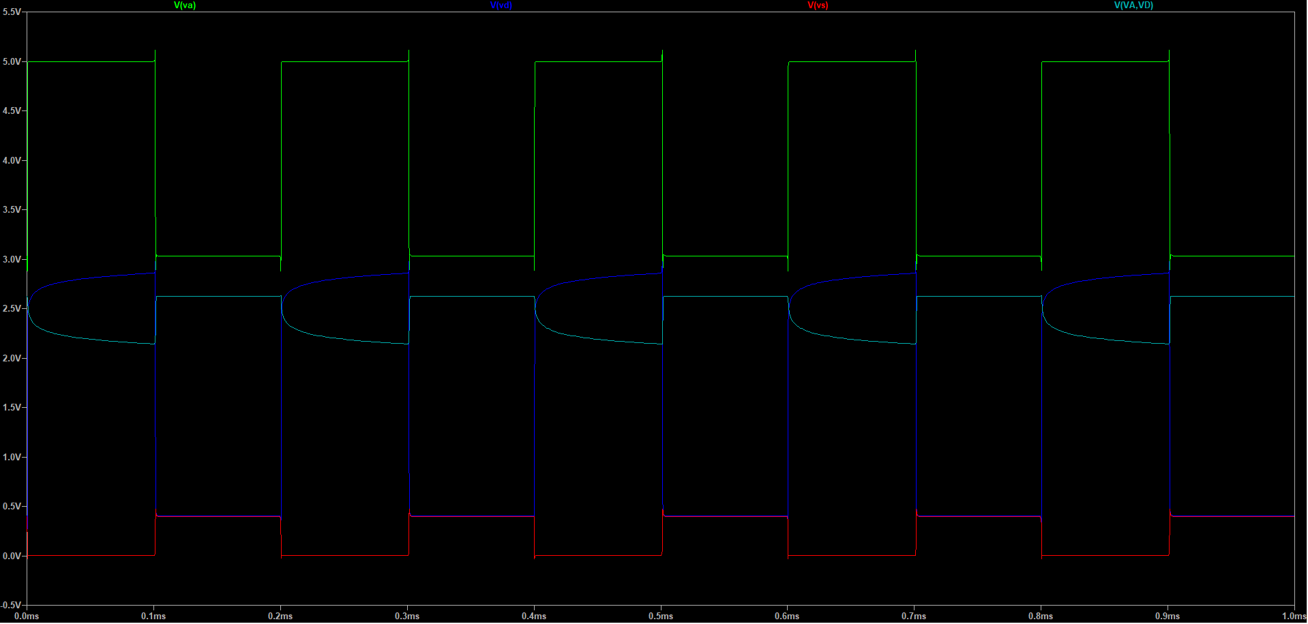This screenshot has height=624, width=1308.
Task: Click the 0.0ms time axis label
Action: [27, 616]
